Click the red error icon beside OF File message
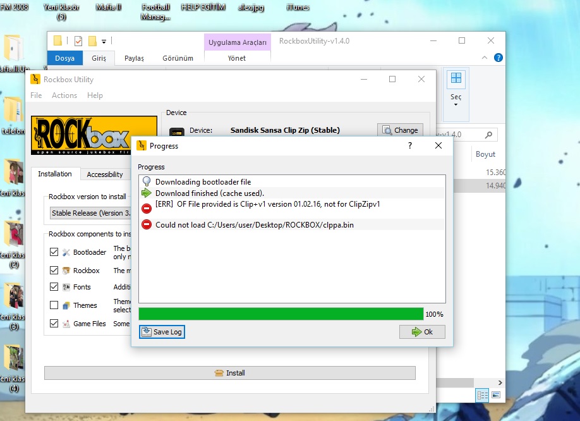This screenshot has width=580, height=421. (x=147, y=209)
